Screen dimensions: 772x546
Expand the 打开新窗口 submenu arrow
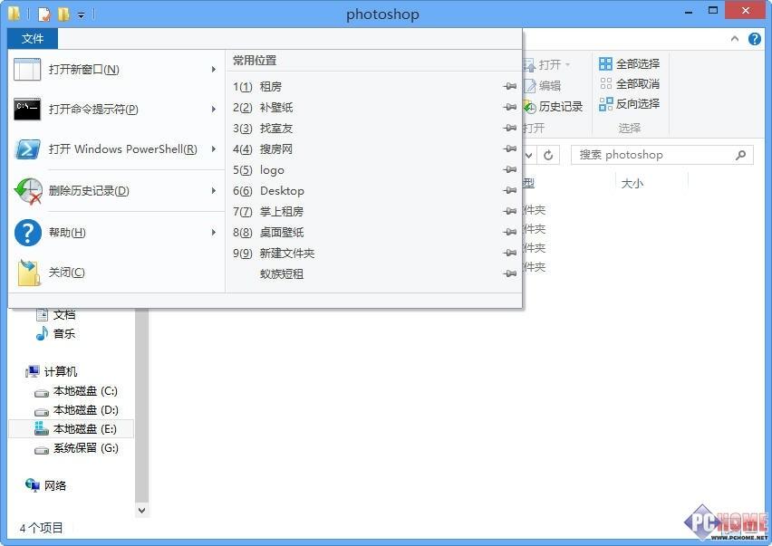coord(214,70)
